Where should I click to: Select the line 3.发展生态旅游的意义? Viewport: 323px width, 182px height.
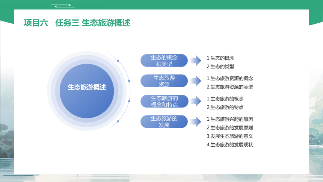click(x=230, y=136)
